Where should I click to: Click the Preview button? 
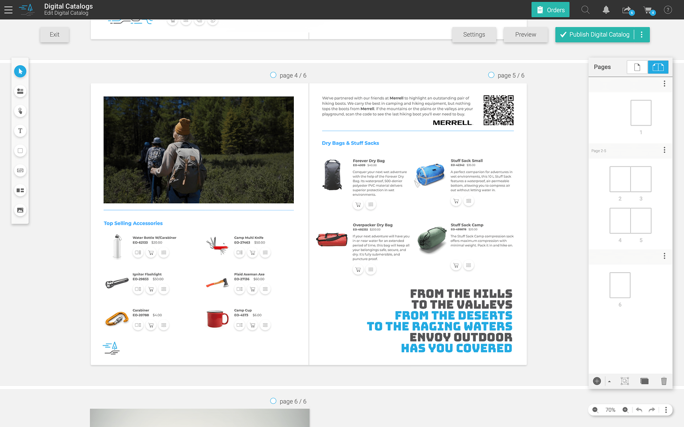525,34
